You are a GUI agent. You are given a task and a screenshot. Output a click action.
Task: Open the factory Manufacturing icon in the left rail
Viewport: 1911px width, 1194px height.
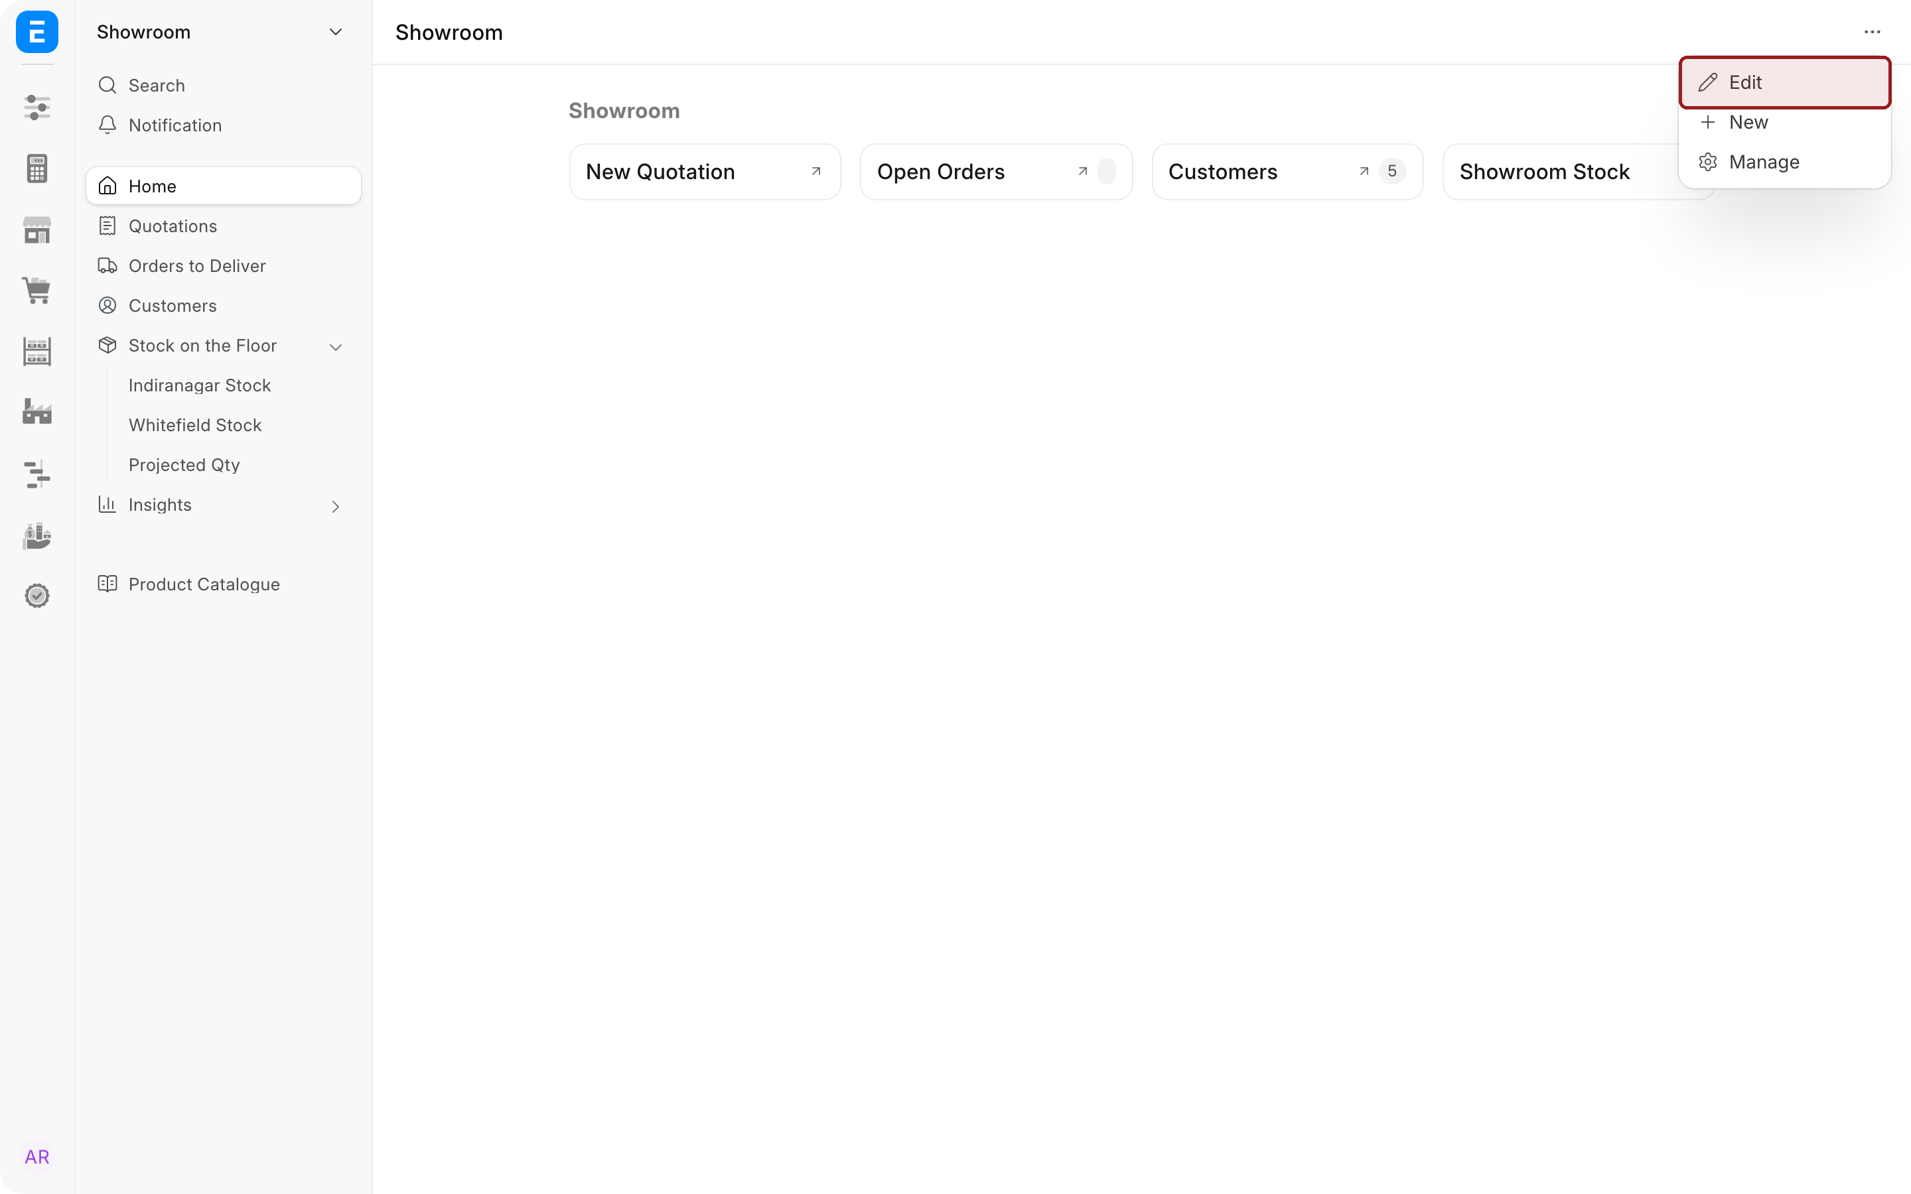[37, 412]
